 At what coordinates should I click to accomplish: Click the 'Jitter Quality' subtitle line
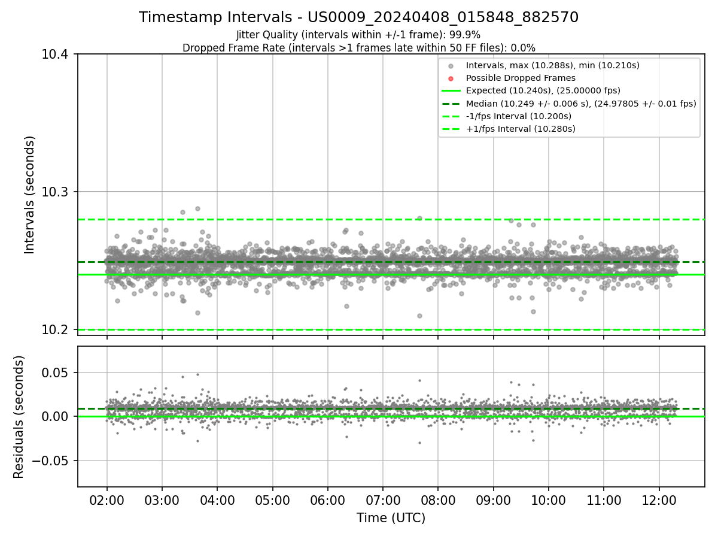pyautogui.click(x=358, y=35)
